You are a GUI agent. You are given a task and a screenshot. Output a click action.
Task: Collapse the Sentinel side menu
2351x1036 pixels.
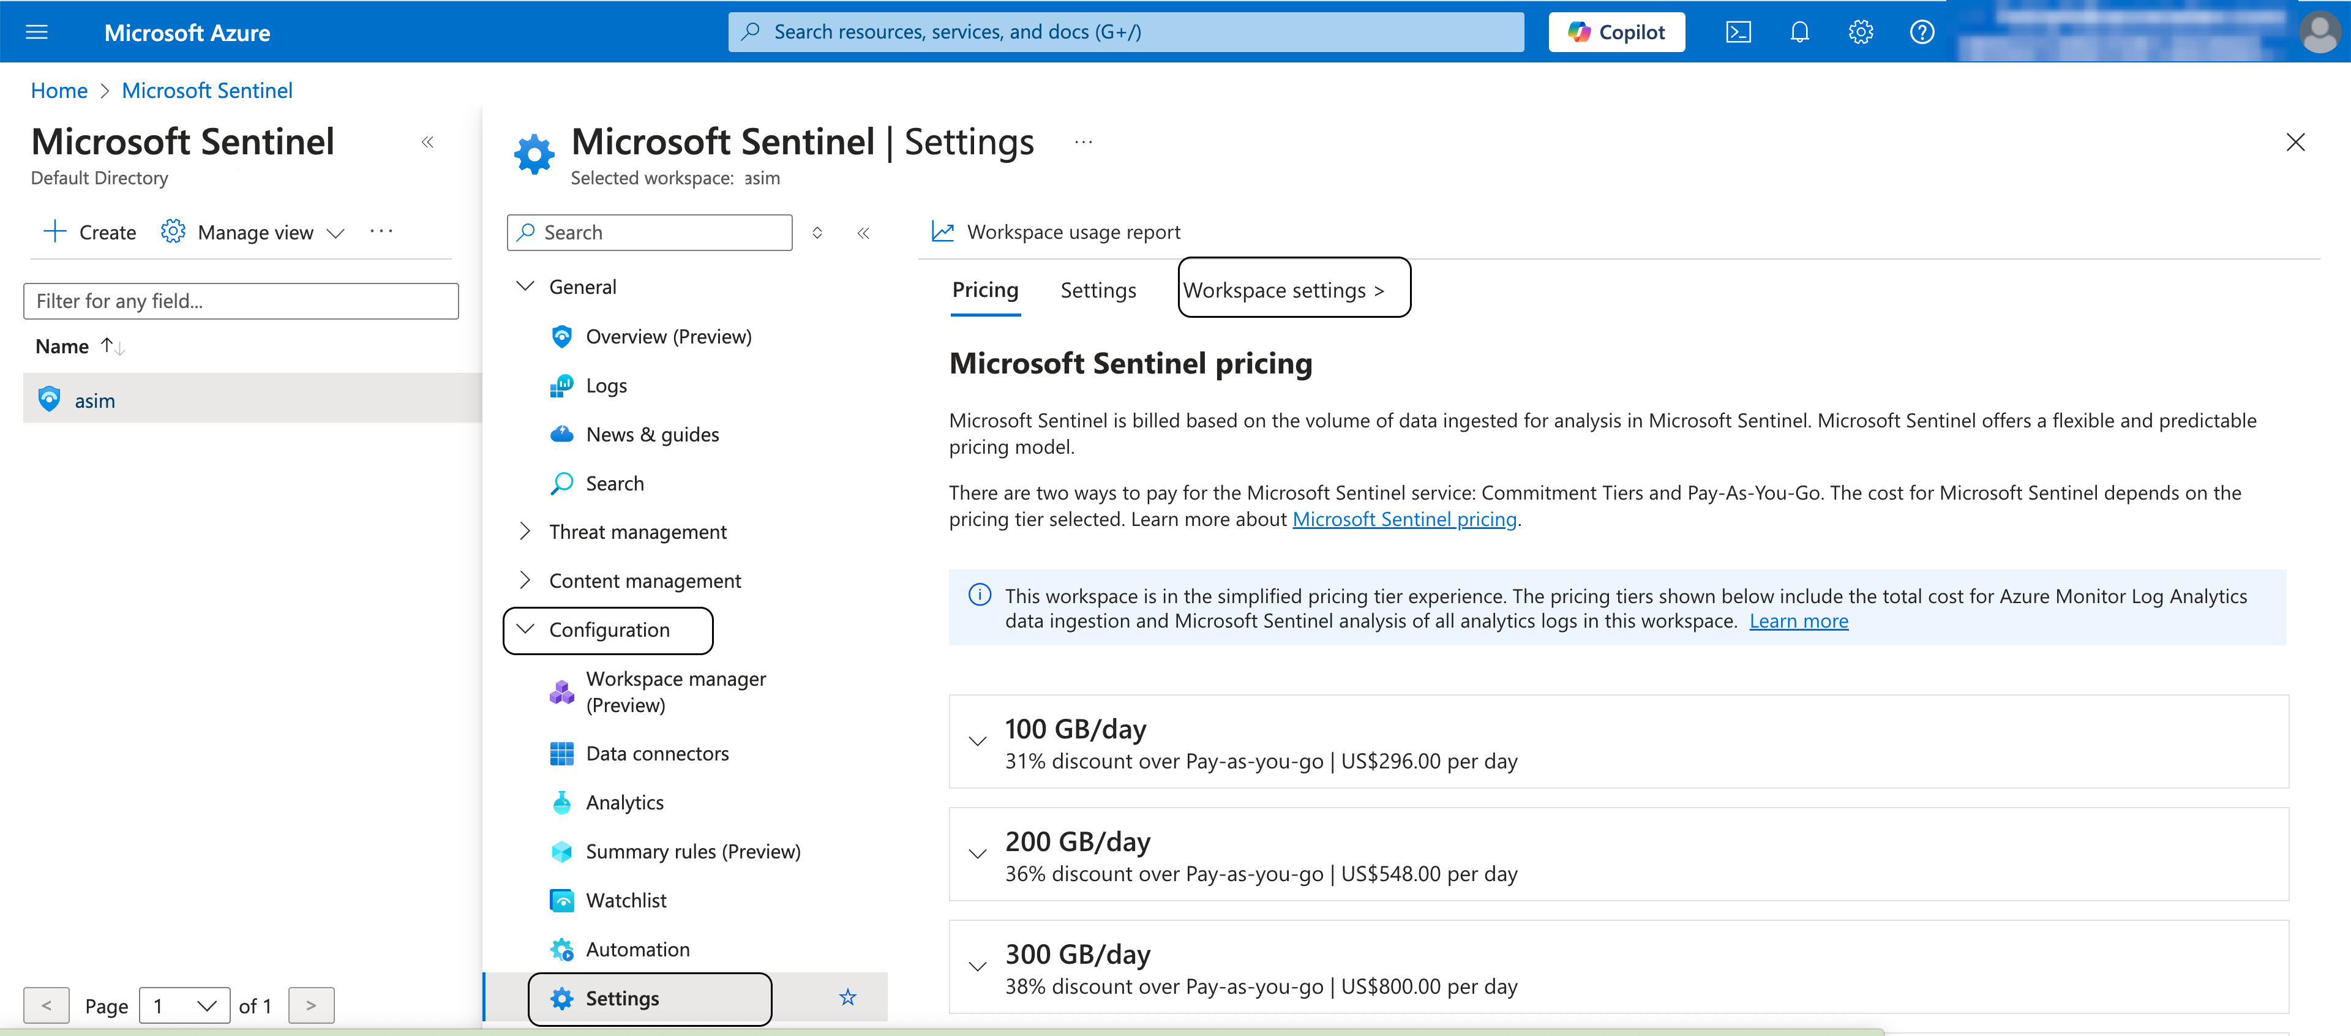click(x=863, y=233)
